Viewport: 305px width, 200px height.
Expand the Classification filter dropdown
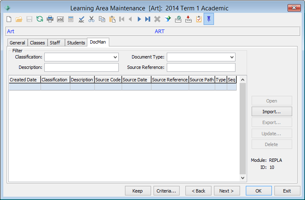tap(115, 57)
